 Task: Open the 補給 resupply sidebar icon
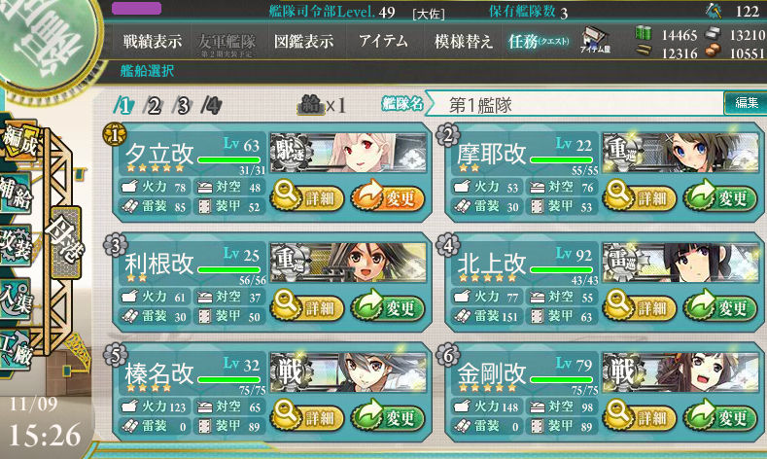coord(16,193)
